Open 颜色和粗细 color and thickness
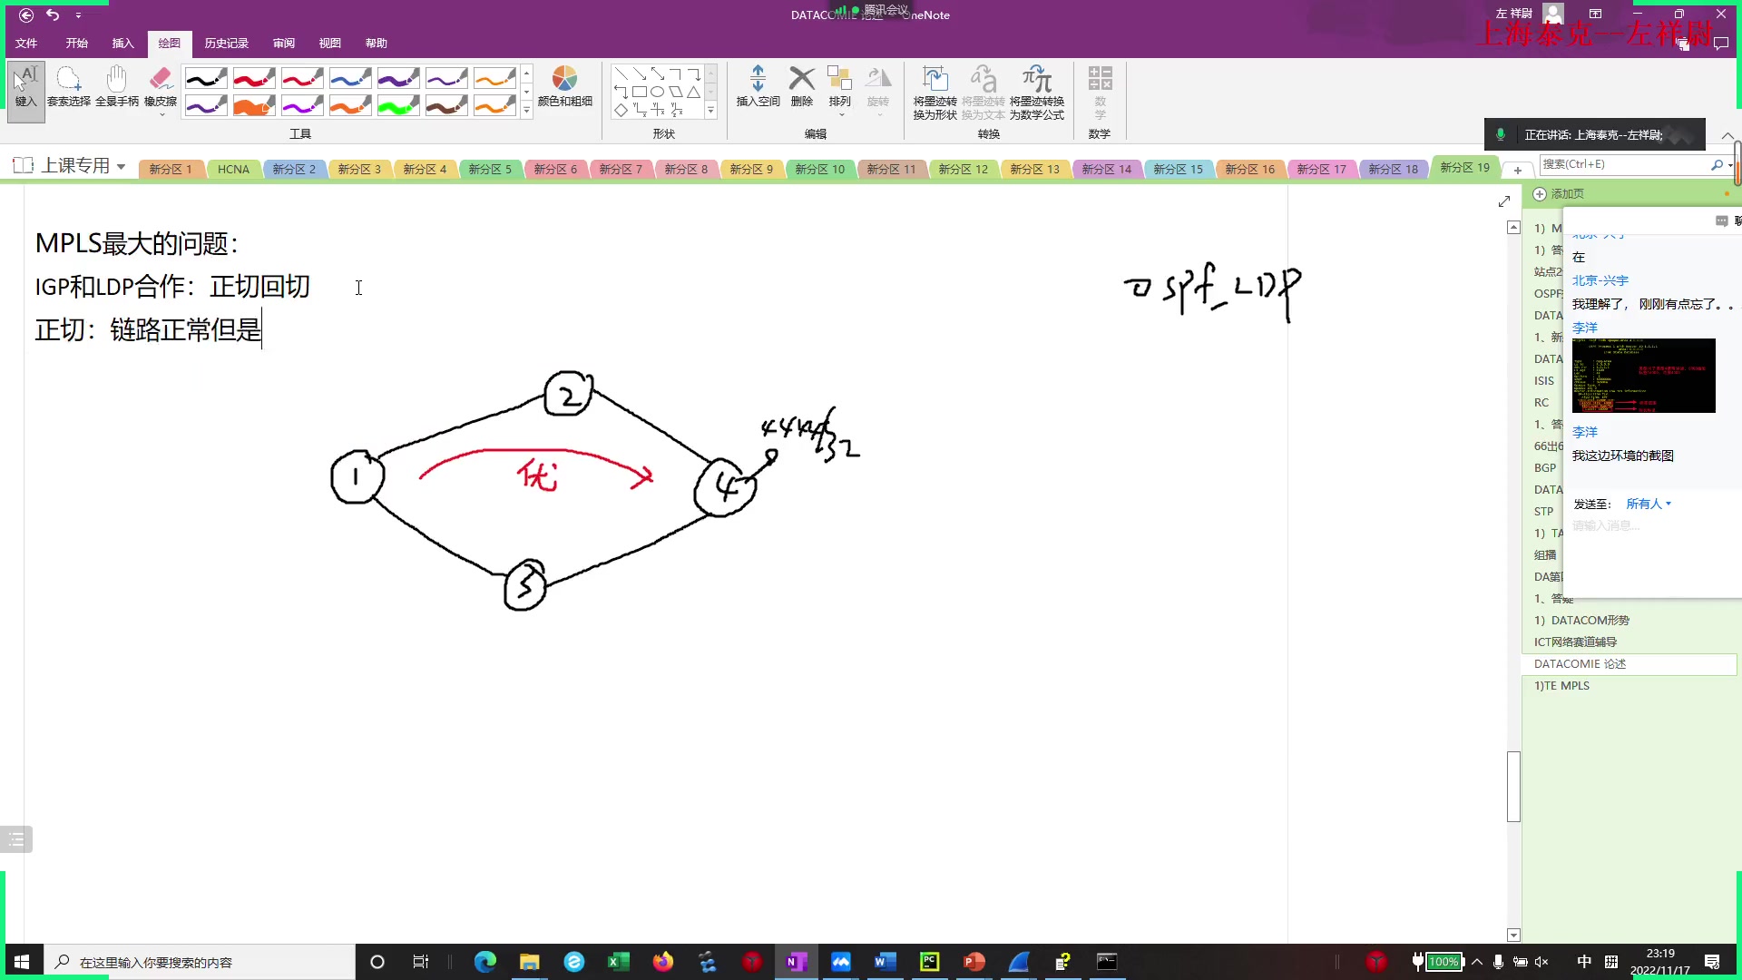The height and width of the screenshot is (980, 1742). tap(564, 87)
